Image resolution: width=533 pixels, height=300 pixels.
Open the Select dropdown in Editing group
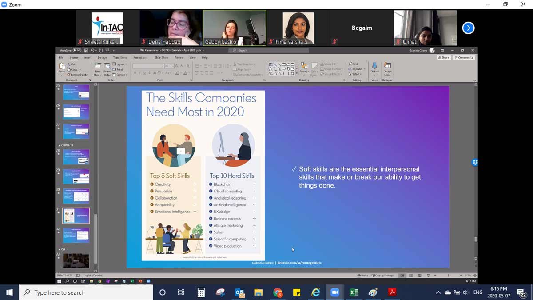(x=356, y=74)
